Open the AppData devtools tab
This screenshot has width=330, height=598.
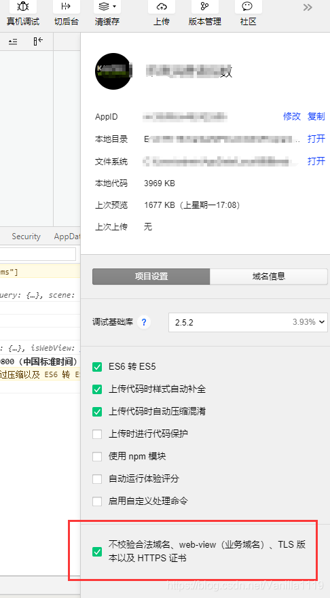click(67, 236)
